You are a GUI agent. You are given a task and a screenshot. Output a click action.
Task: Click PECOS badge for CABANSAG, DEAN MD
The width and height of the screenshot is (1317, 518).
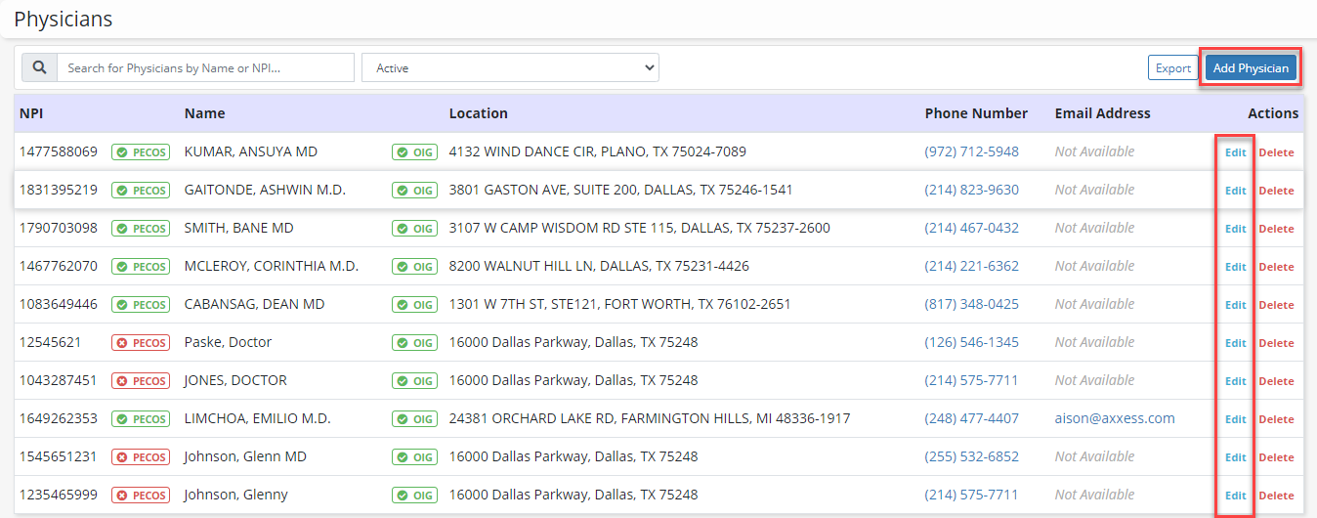[x=141, y=305]
